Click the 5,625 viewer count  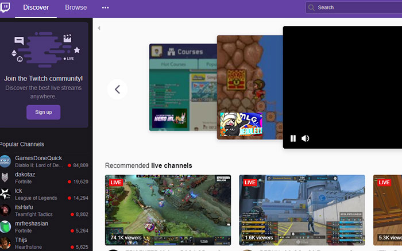(82, 247)
